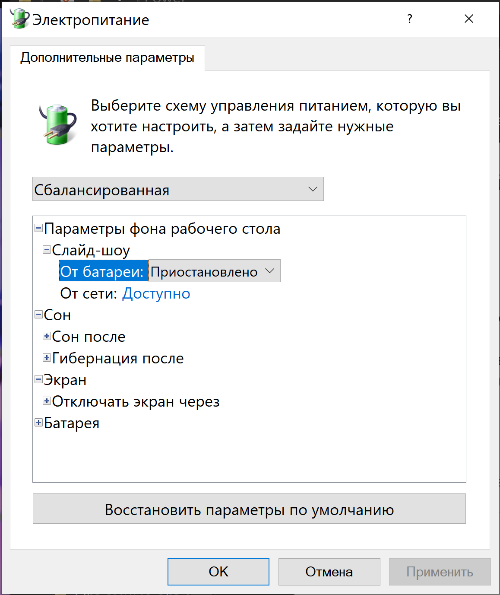Viewport: 500px width, 595px height.
Task: Expand the Батарея tree node
Action: (x=38, y=423)
